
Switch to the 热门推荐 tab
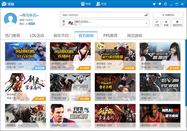13,36
